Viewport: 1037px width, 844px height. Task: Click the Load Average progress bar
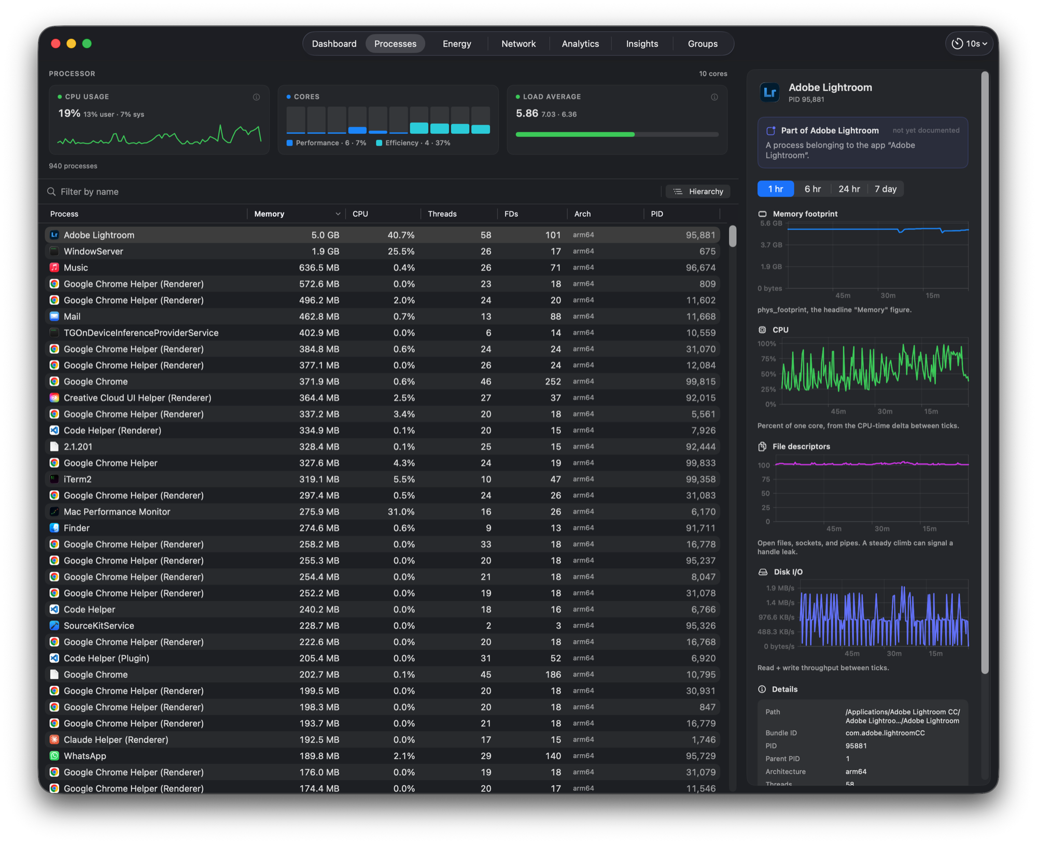[617, 134]
